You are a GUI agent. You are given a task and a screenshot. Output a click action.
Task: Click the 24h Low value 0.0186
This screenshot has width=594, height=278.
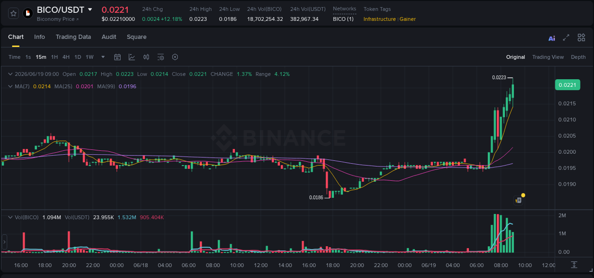pyautogui.click(x=228, y=19)
